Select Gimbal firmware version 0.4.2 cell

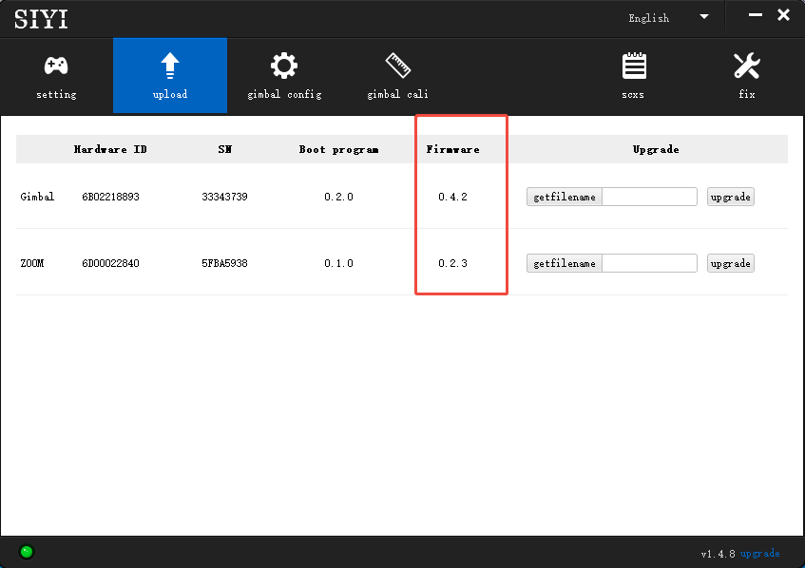452,197
